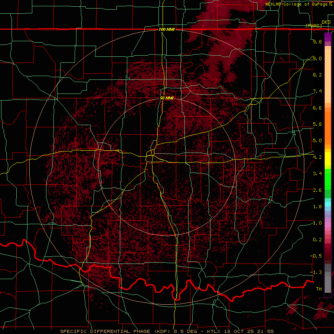Click the 50 NMI range ring label
The width and height of the screenshot is (334, 334).
click(167, 98)
